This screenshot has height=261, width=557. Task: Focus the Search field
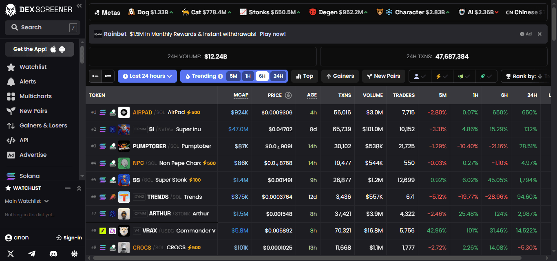(42, 27)
